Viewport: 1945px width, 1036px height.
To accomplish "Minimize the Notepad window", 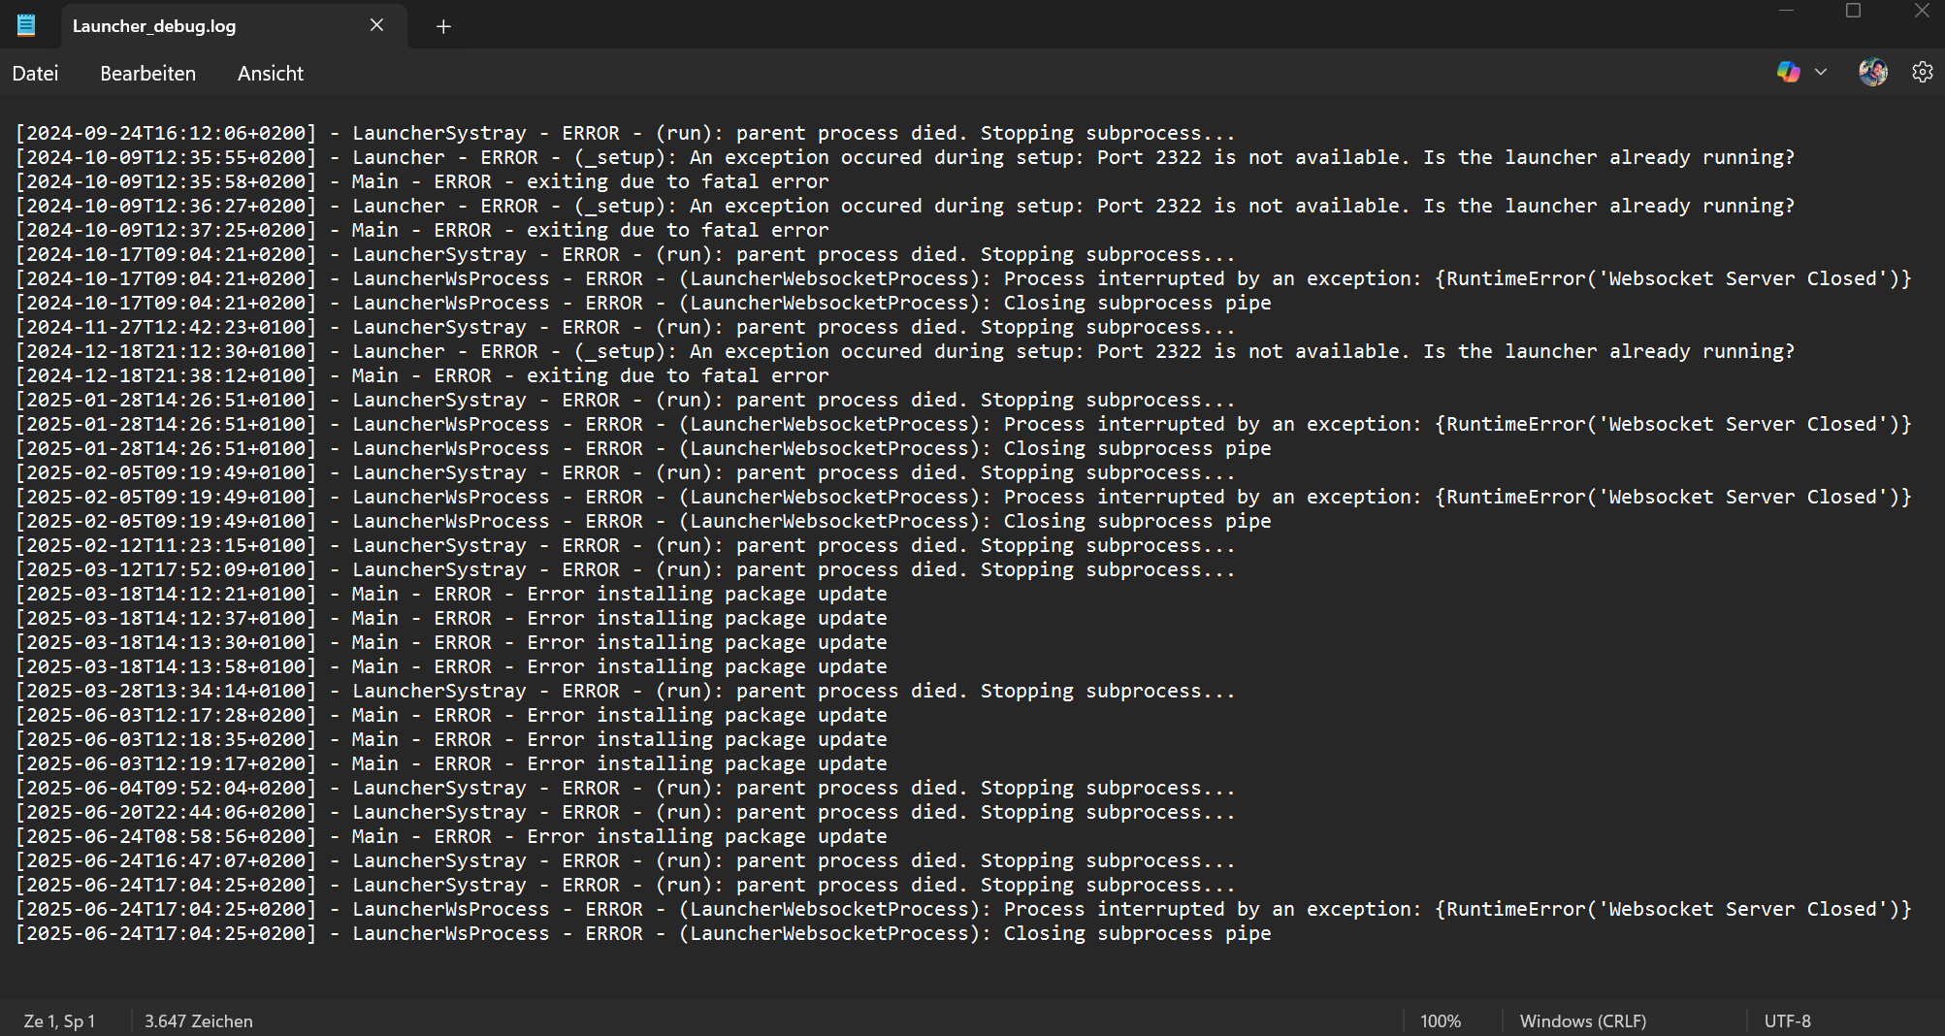I will 1787,11.
